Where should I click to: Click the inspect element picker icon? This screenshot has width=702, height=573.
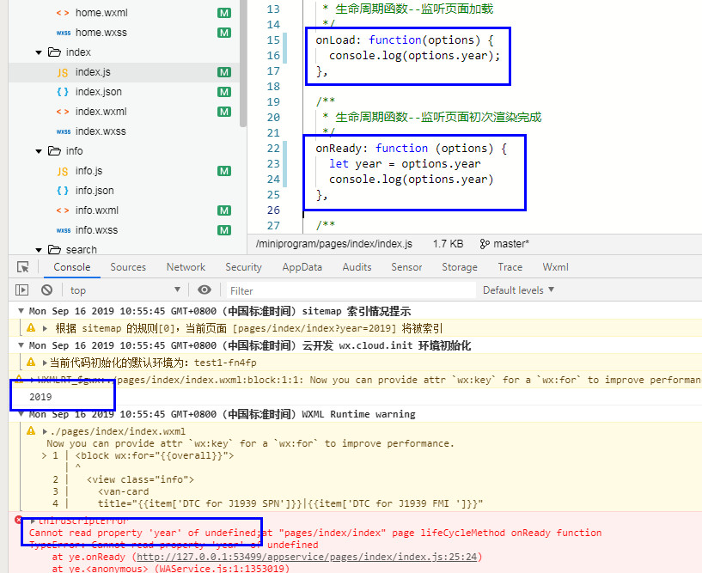(x=23, y=267)
